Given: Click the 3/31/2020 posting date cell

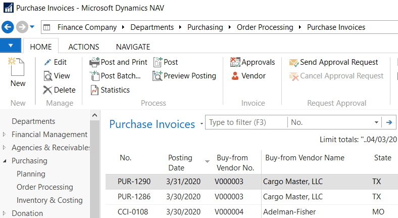Looking at the screenshot, I should [x=183, y=182].
